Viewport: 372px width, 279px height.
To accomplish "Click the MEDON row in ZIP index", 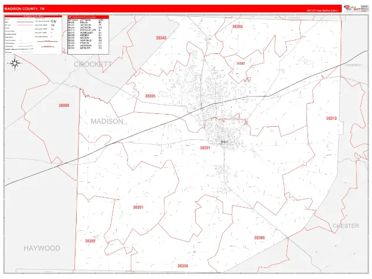I will 85,38.
